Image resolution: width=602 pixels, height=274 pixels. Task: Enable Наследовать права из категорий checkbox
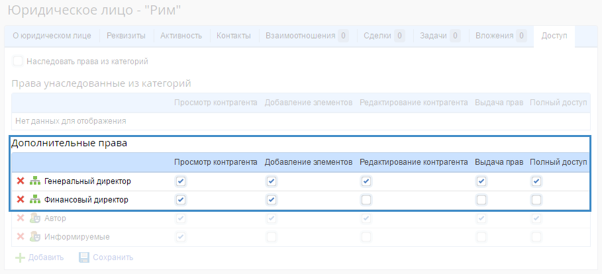tap(18, 61)
